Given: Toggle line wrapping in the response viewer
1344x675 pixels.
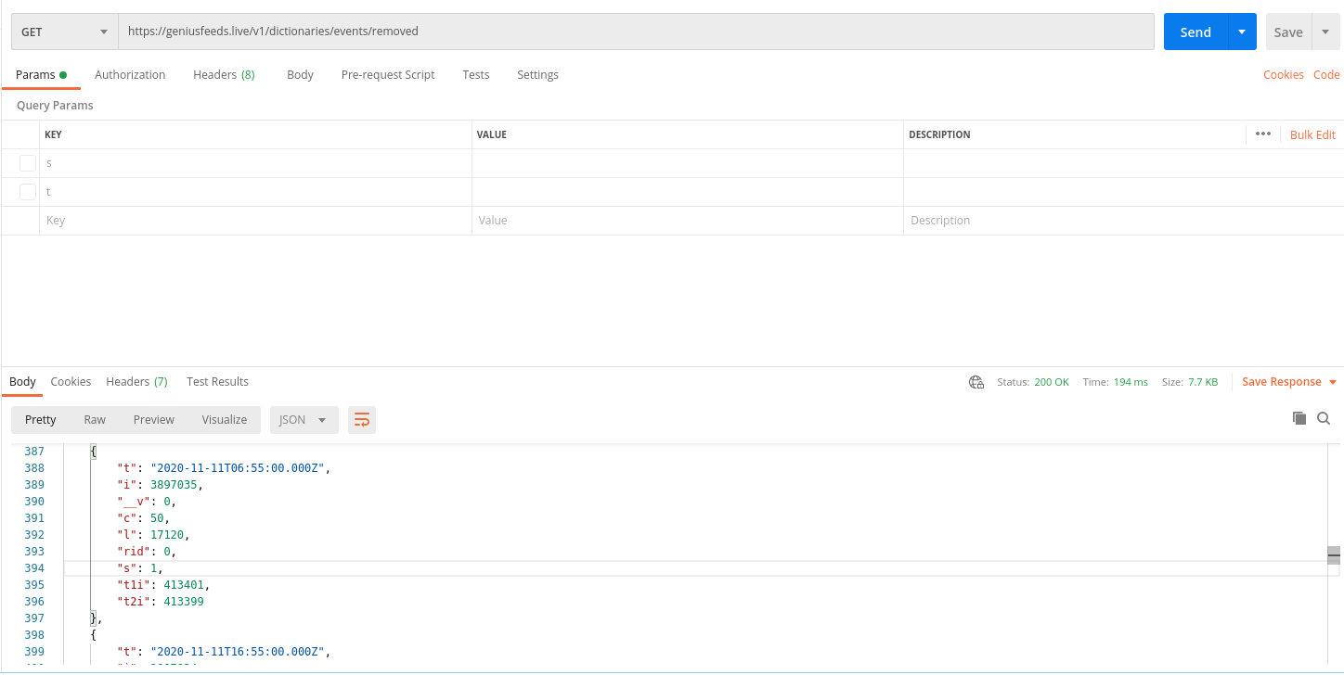Looking at the screenshot, I should pyautogui.click(x=361, y=419).
